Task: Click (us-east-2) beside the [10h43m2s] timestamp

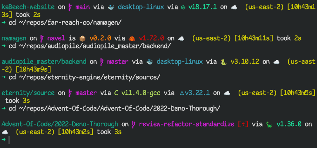Action: [x=35, y=132]
